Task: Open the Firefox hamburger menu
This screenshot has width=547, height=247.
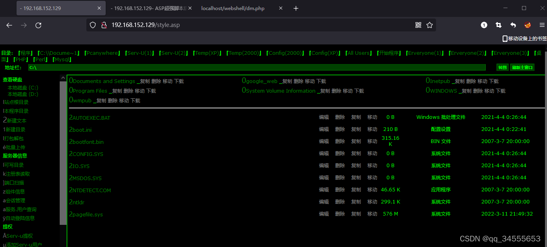Action: [541, 25]
